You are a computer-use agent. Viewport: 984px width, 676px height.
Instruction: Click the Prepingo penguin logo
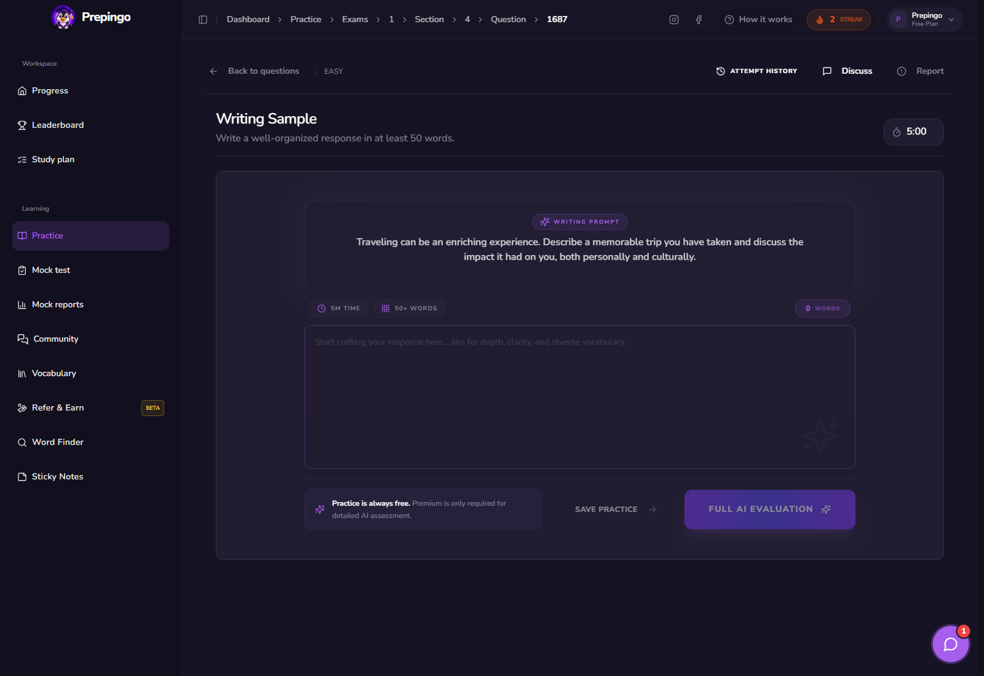tap(63, 17)
